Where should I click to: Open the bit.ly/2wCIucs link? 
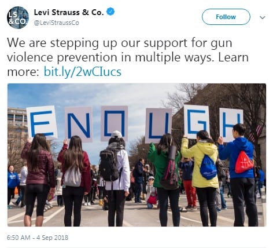click(x=83, y=72)
